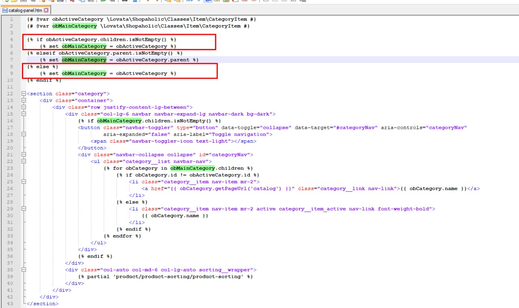The height and width of the screenshot is (308, 519).
Task: Click the "elseif" keyword on line 6
Action: [46, 53]
